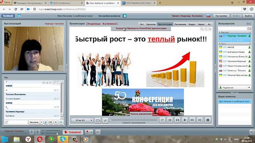255x143 pixels.
Task: Activate the pencil annotation tool
Action: [x=105, y=120]
